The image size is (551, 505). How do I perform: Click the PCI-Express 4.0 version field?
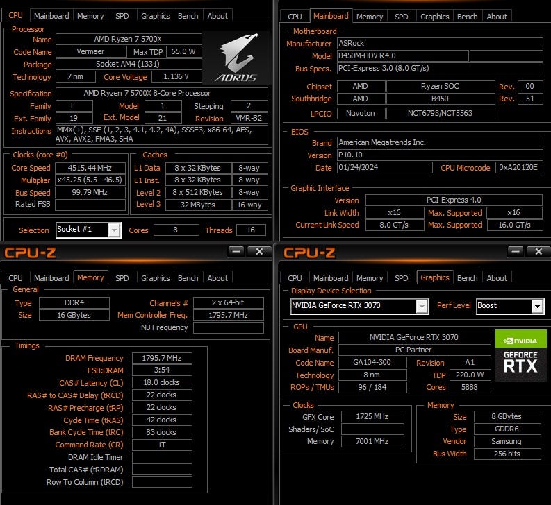(454, 200)
